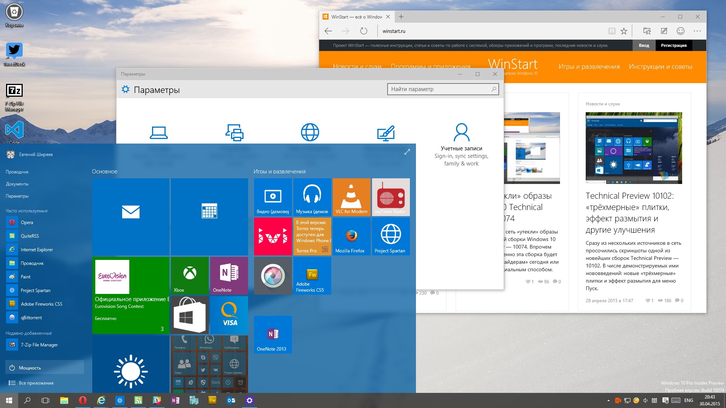Open the System laptop category in Settings
The width and height of the screenshot is (726, 408).
[159, 132]
